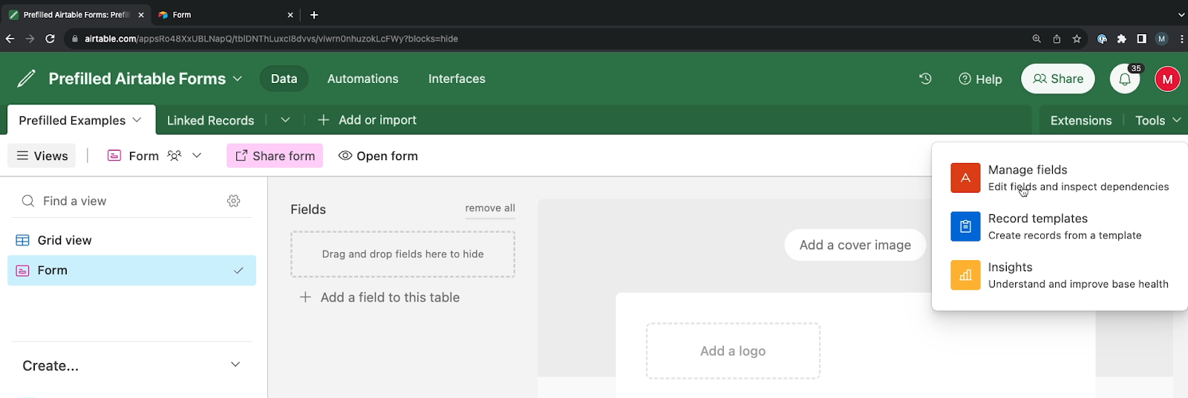1188x398 pixels.
Task: Click the Manage fields red icon
Action: (965, 178)
